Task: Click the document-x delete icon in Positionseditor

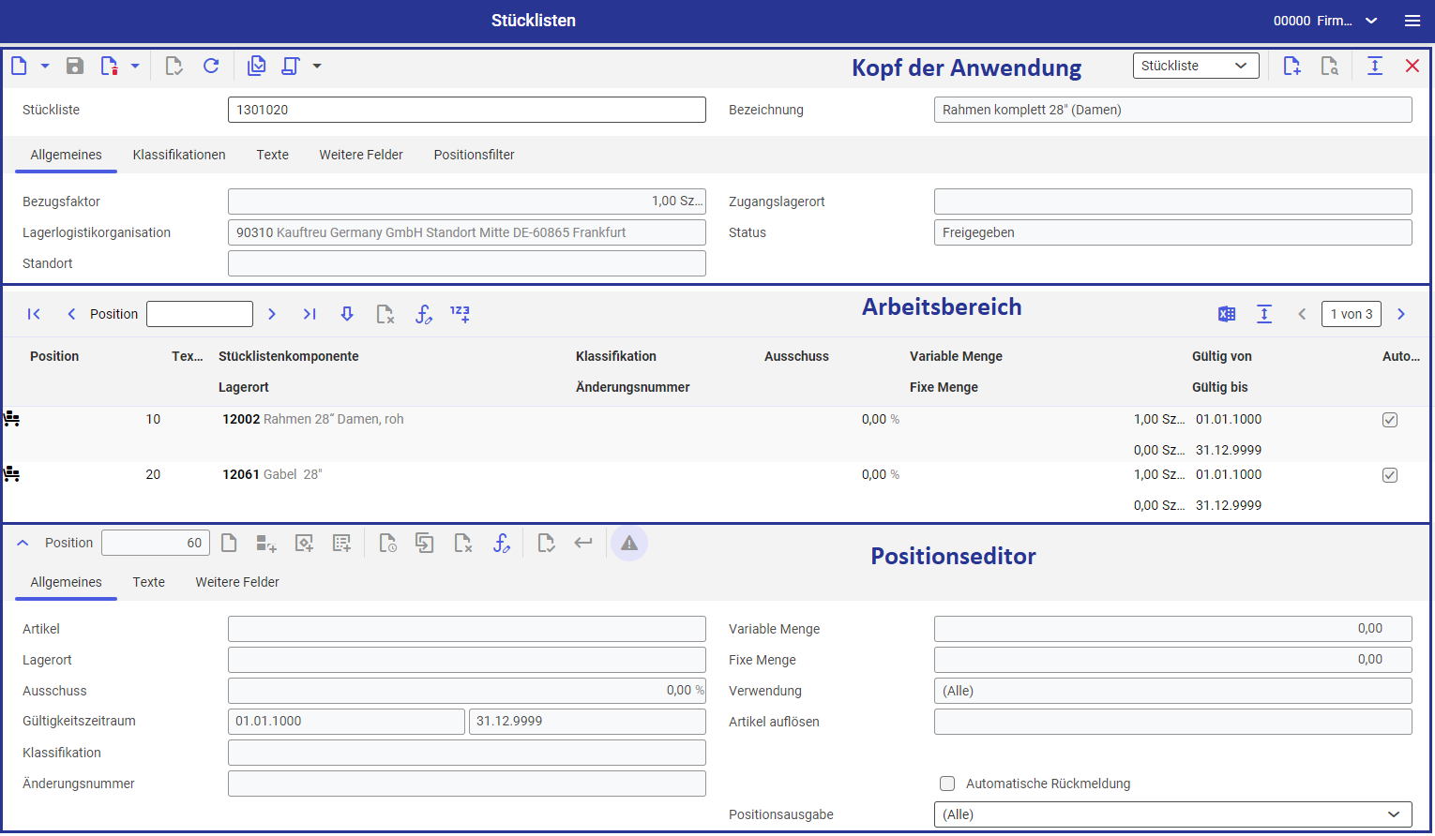Action: pyautogui.click(x=462, y=543)
